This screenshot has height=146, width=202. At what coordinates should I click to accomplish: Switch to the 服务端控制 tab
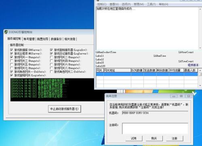(14, 39)
